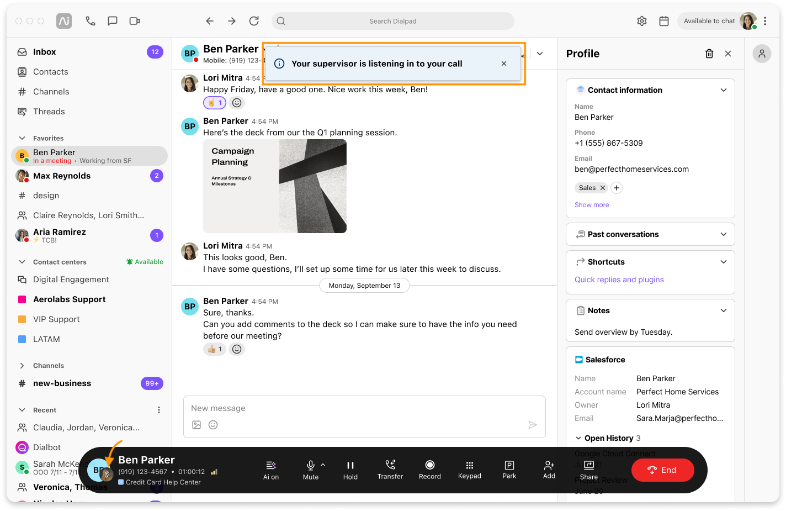This screenshot has width=786, height=511.
Task: Click the person icon in the right rail
Action: 762,54
